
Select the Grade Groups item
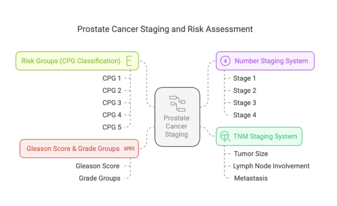click(99, 178)
